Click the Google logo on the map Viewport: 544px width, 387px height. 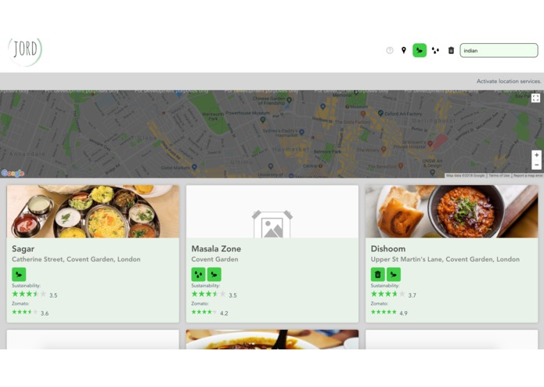(x=13, y=173)
